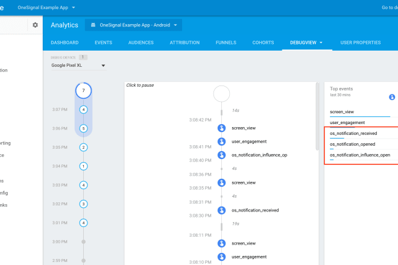
Task: Select the current minute marker showing 7
Action: tap(83, 90)
